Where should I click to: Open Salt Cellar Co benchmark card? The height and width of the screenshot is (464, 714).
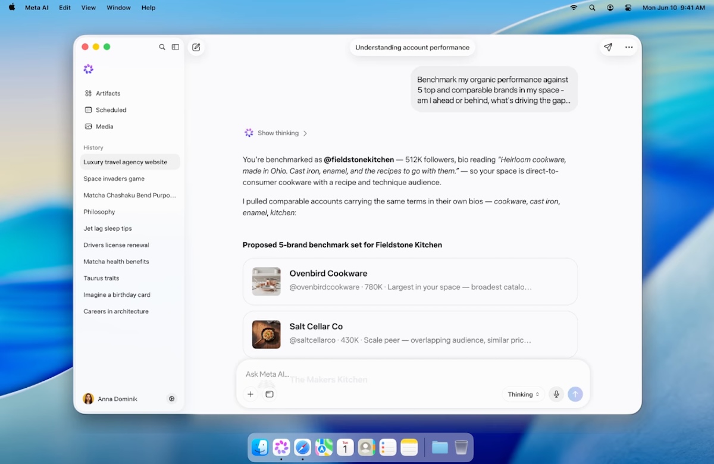click(410, 334)
